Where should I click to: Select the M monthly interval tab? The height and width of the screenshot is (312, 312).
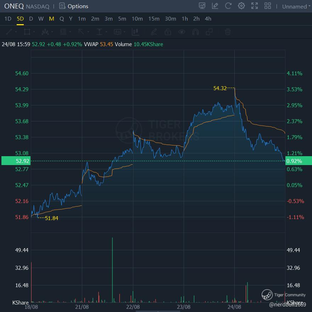[51, 19]
